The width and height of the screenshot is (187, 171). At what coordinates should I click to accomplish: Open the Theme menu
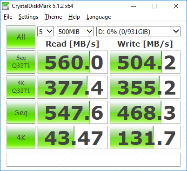[53, 17]
